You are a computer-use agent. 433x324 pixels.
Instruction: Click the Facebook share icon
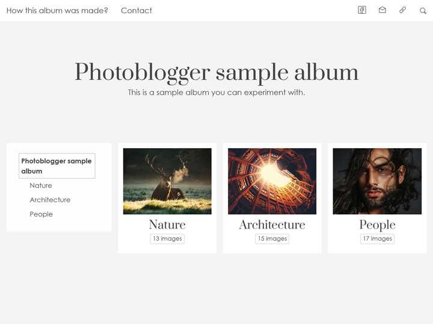pos(362,10)
